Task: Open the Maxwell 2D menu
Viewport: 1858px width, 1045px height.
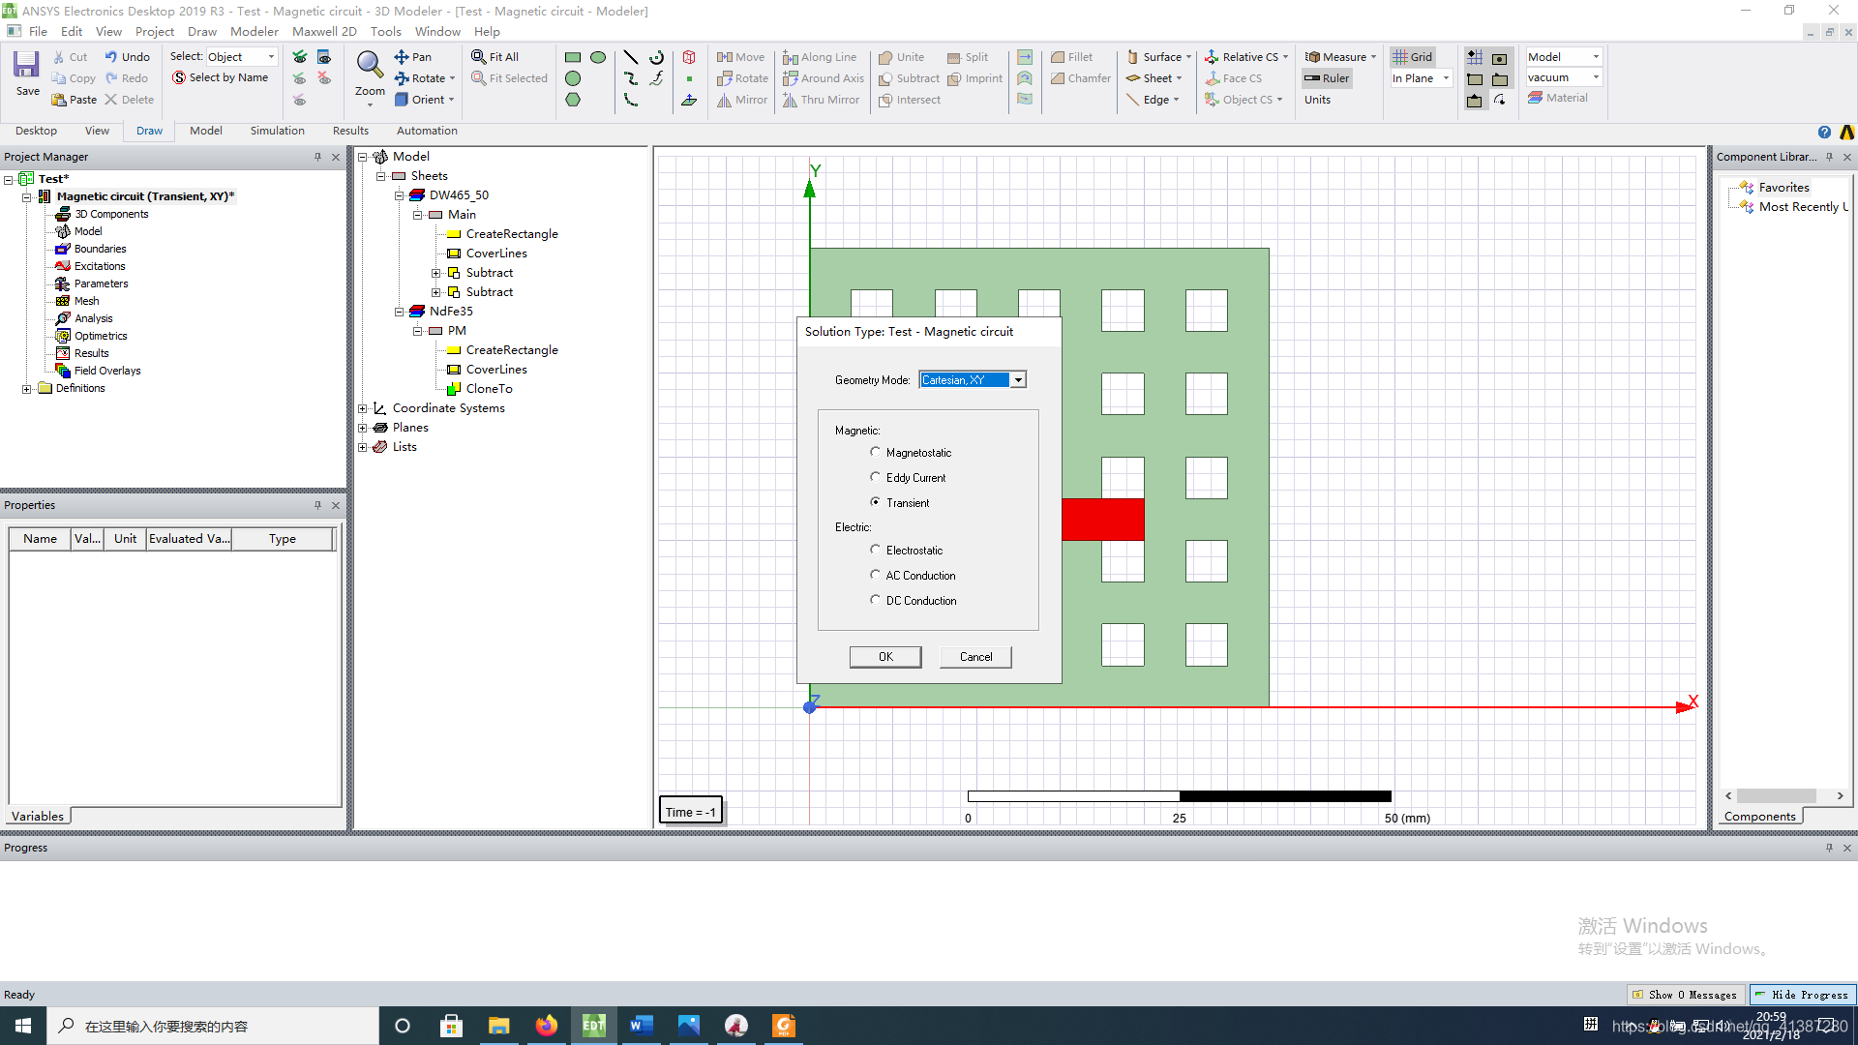Action: click(324, 32)
